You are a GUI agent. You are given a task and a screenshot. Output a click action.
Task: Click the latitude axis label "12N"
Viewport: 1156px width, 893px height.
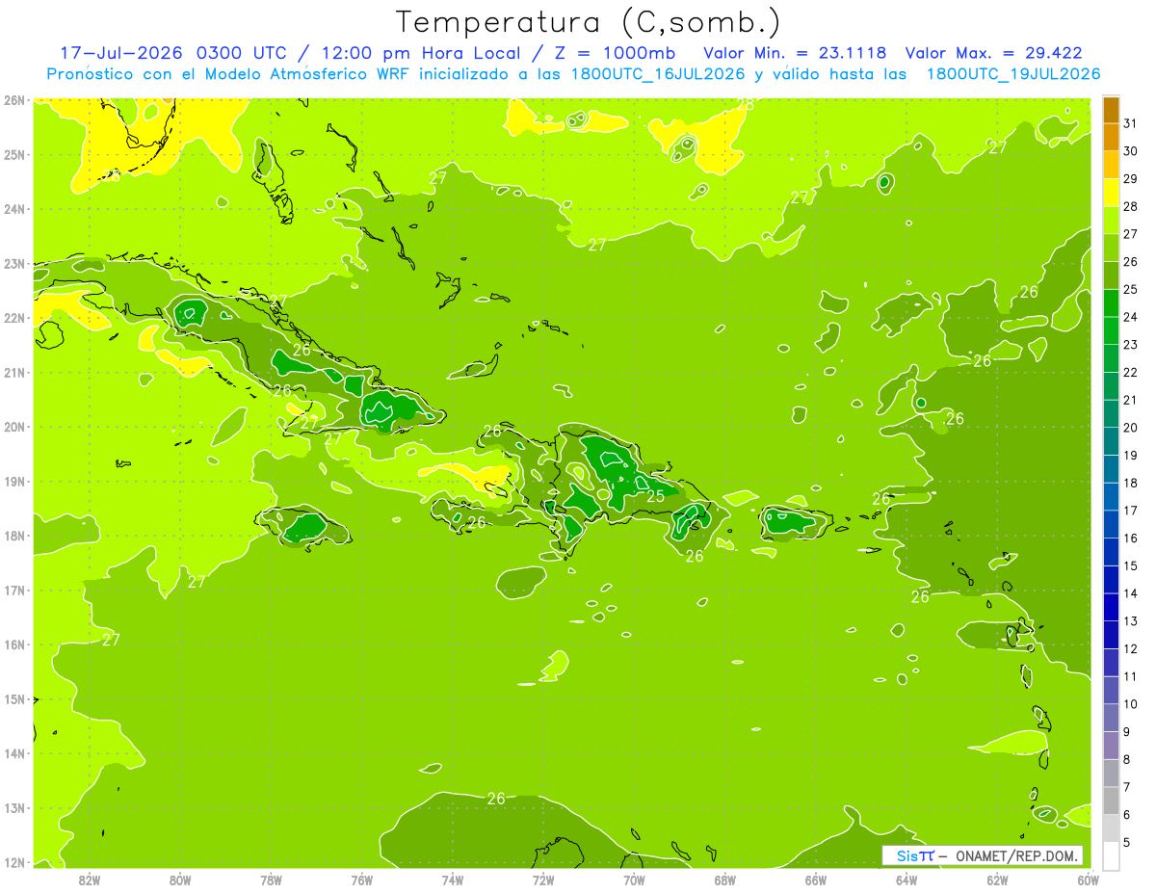click(x=14, y=863)
